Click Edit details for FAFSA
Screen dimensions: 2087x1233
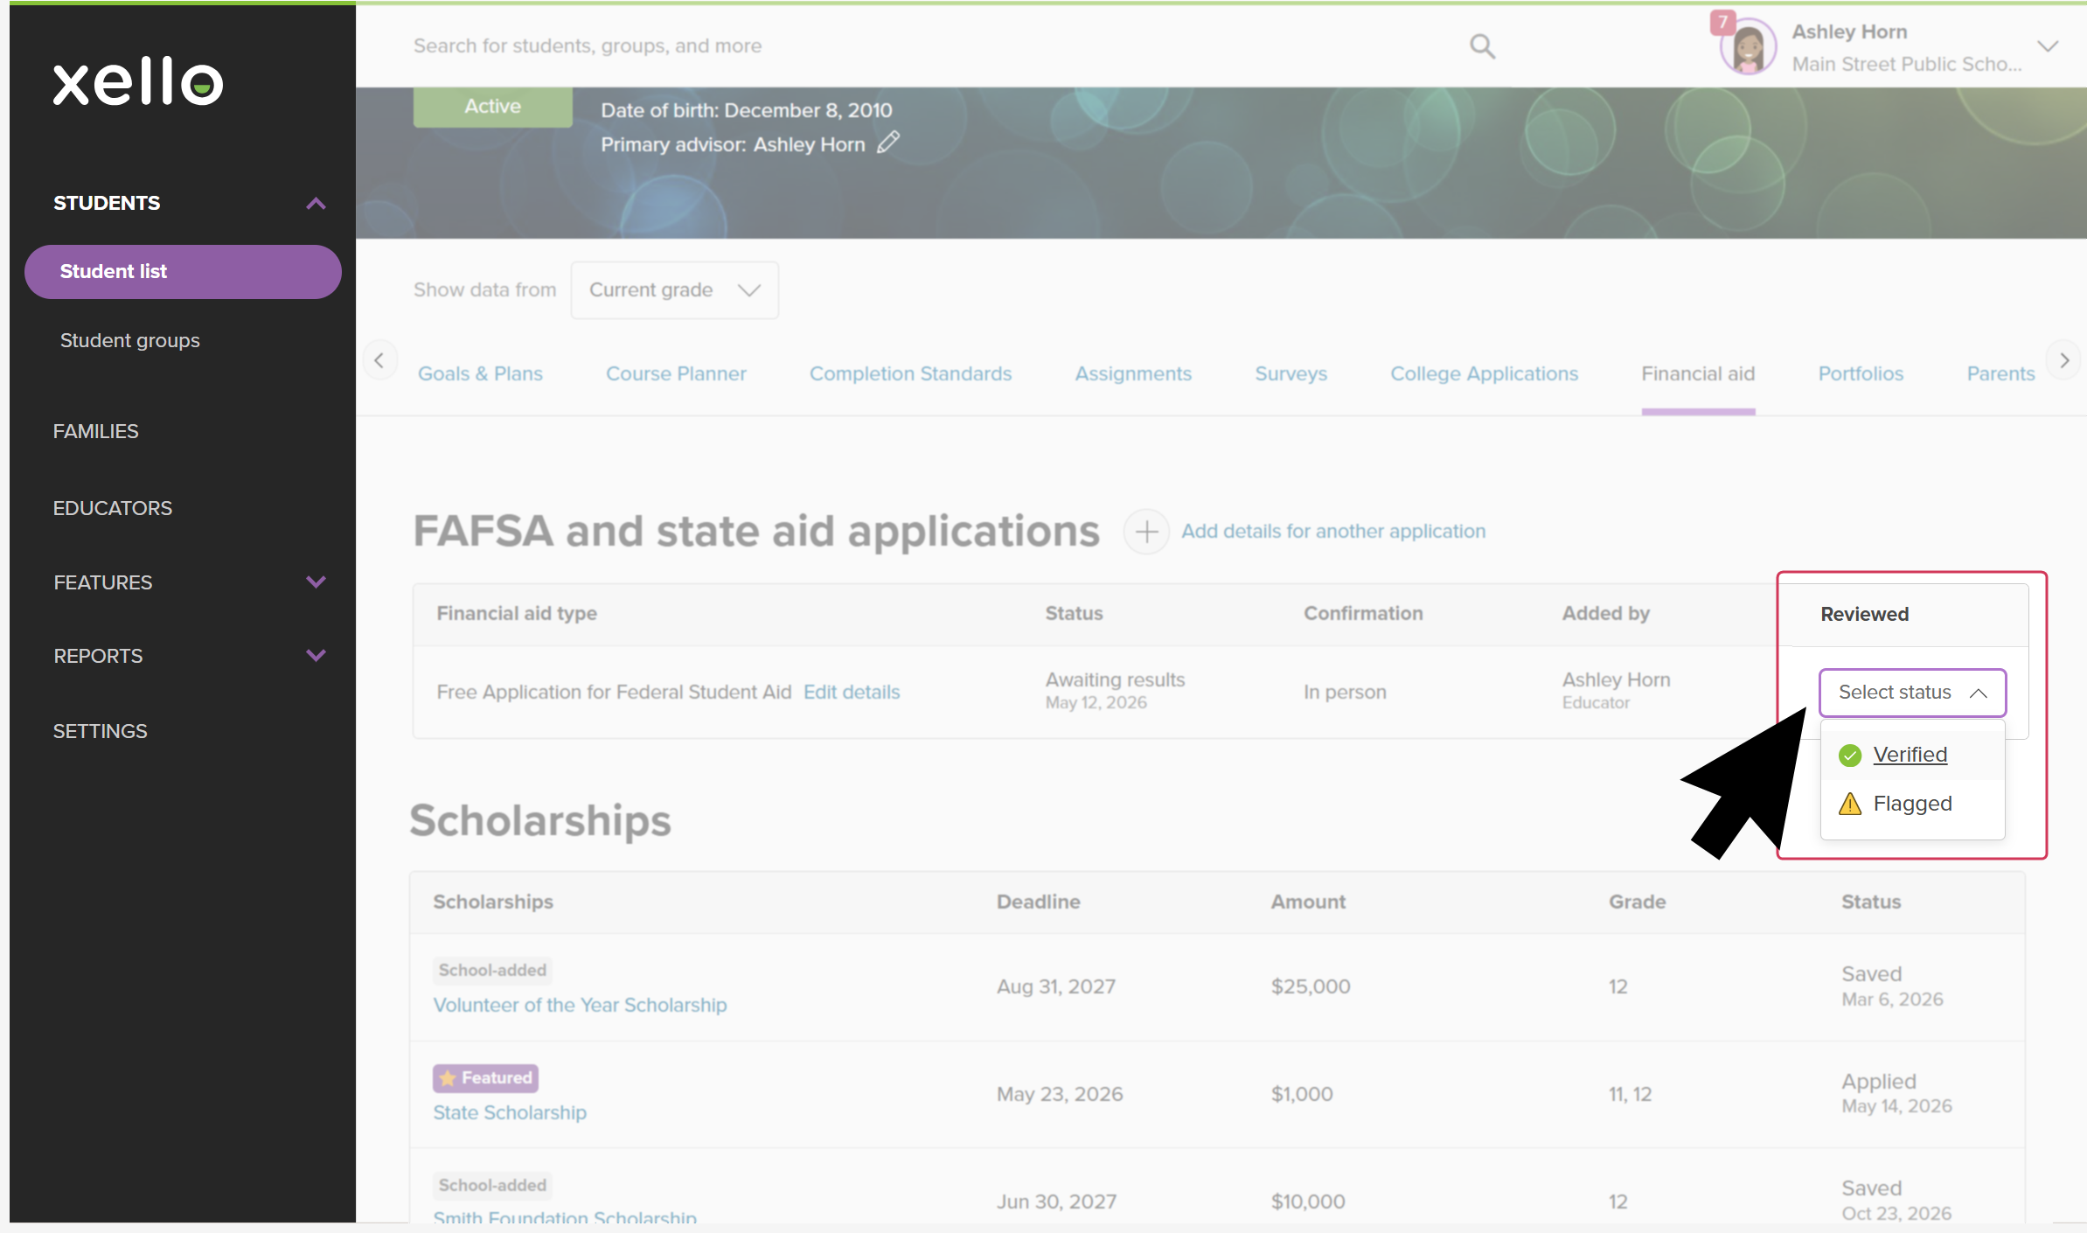[x=852, y=693]
